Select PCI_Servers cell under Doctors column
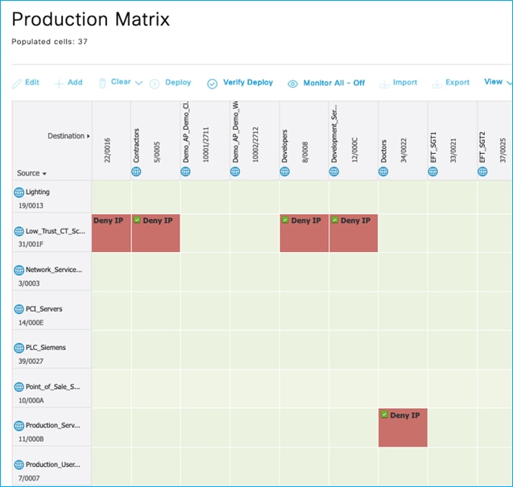This screenshot has width=513, height=487. [403, 311]
